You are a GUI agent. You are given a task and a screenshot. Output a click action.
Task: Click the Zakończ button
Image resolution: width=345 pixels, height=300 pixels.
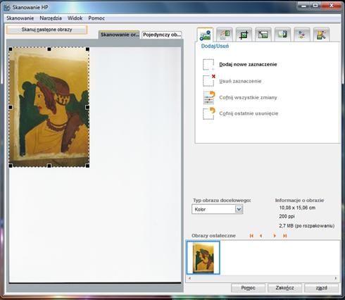click(x=284, y=288)
